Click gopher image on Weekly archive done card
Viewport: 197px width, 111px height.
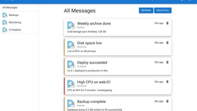point(71,25)
